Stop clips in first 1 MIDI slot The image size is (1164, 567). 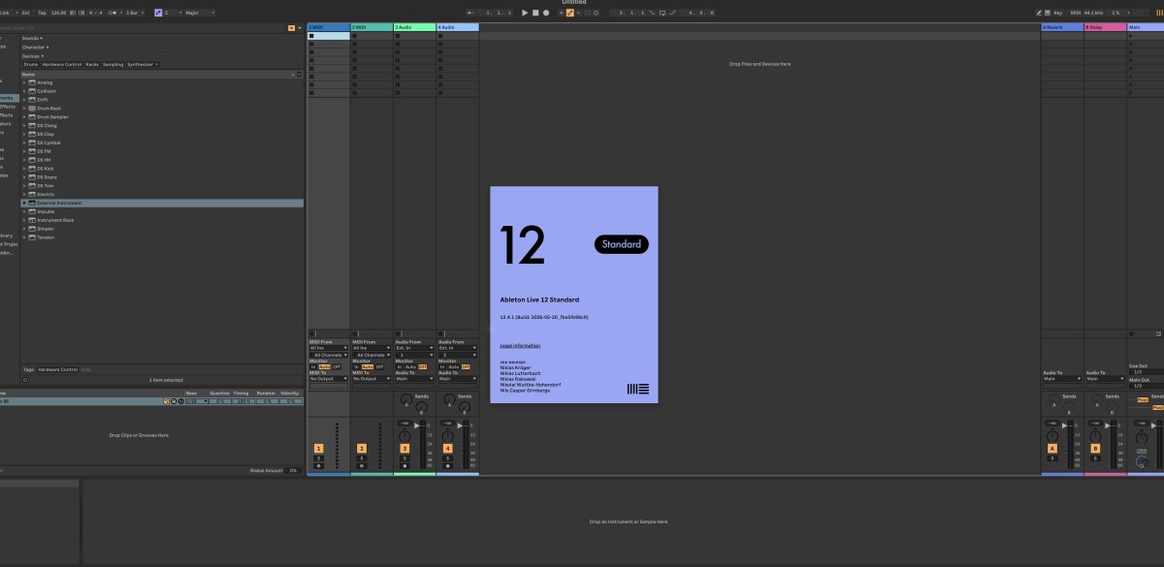pyautogui.click(x=311, y=36)
